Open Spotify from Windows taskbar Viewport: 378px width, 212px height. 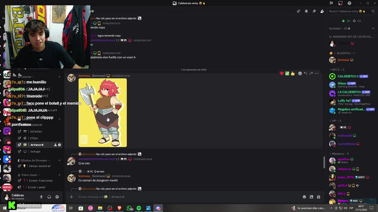(x=139, y=208)
